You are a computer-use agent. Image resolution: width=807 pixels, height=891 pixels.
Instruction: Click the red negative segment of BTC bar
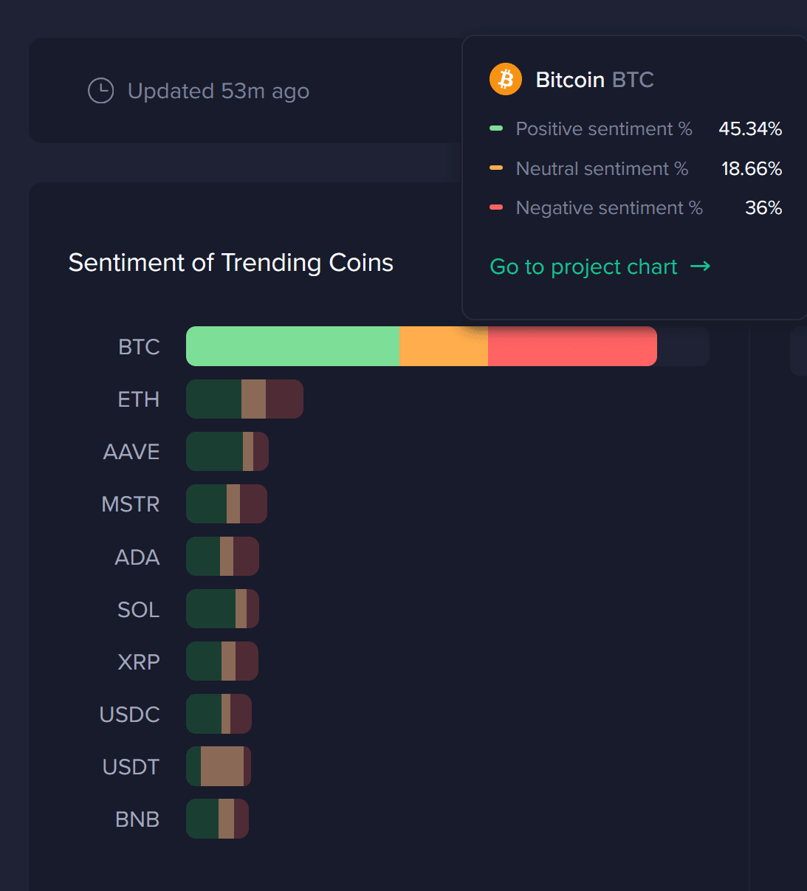pyautogui.click(x=571, y=346)
